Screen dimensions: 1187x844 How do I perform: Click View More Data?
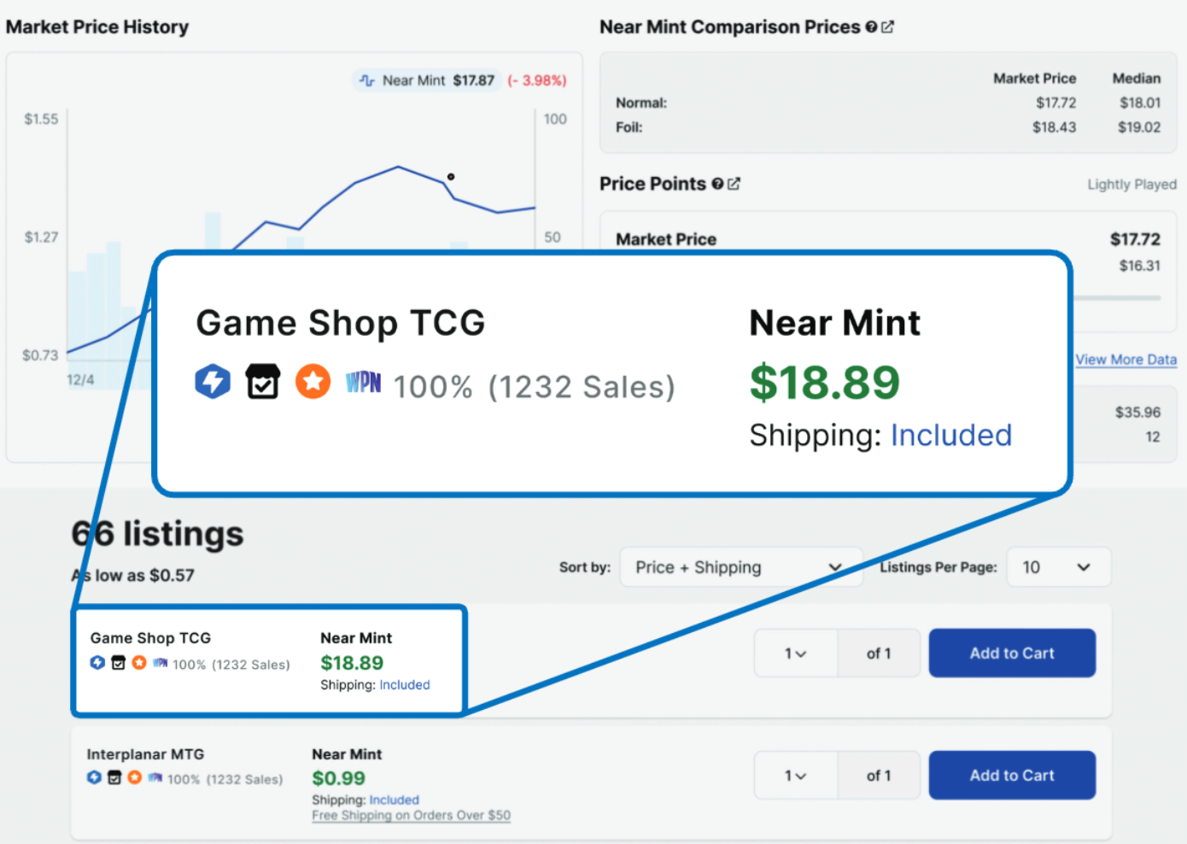tap(1126, 359)
